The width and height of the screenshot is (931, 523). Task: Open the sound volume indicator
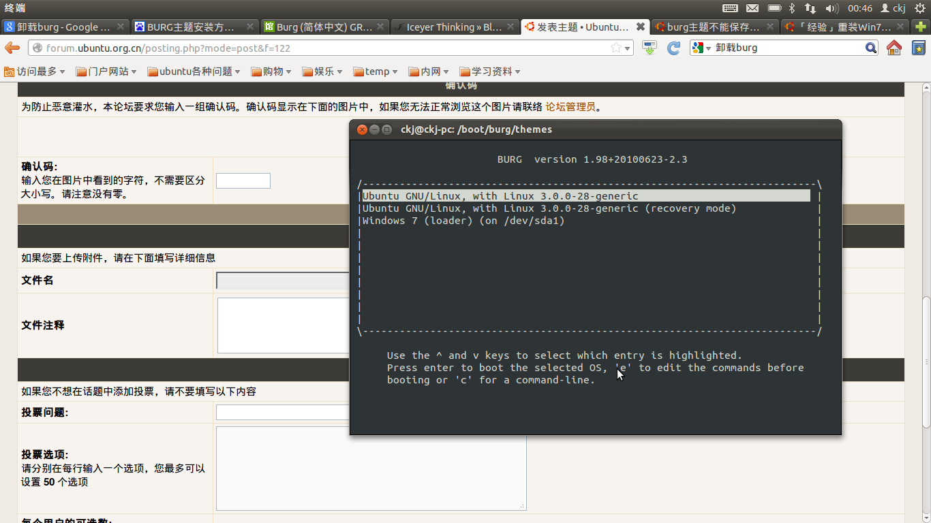[832, 8]
